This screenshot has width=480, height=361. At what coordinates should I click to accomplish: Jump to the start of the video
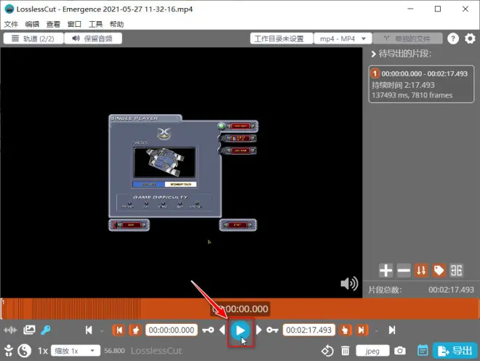point(89,330)
